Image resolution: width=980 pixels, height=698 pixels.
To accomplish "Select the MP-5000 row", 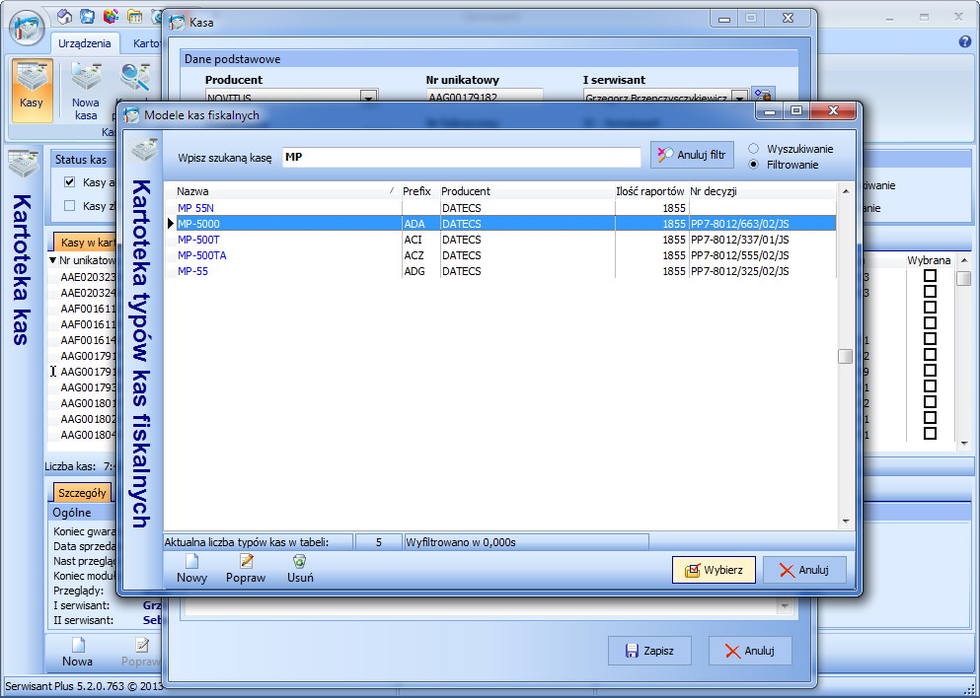I will (500, 224).
